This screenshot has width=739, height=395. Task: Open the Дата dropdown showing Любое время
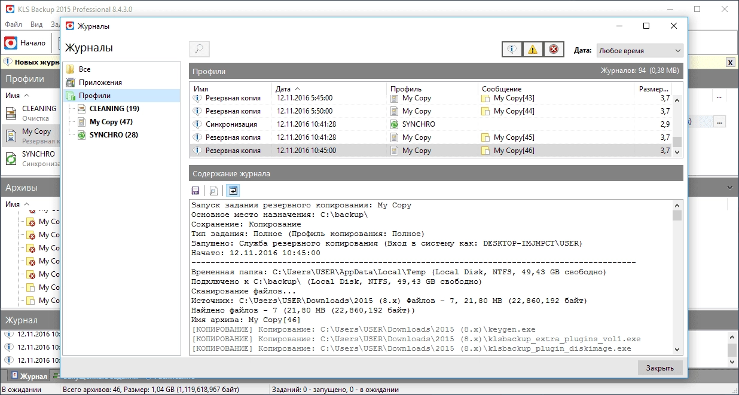pos(639,51)
